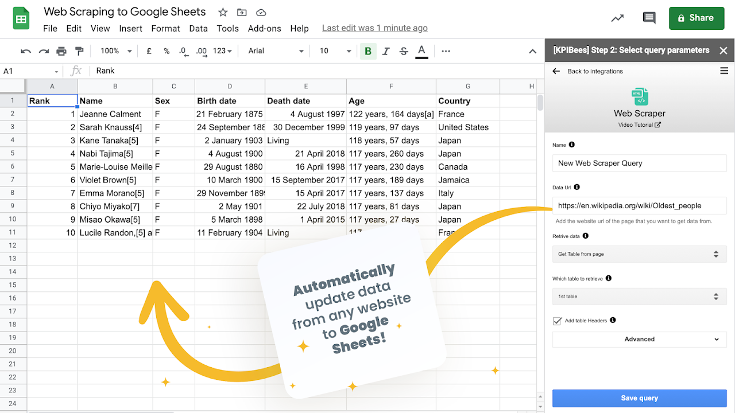The image size is (735, 413).
Task: Select the United States cell
Action: [468, 127]
